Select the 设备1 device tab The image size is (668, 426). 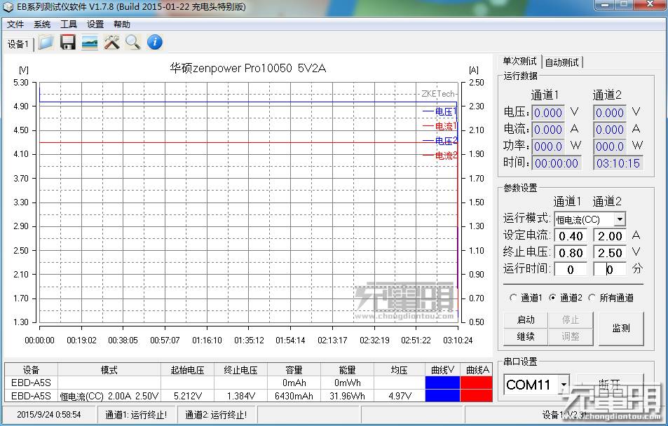(x=18, y=44)
